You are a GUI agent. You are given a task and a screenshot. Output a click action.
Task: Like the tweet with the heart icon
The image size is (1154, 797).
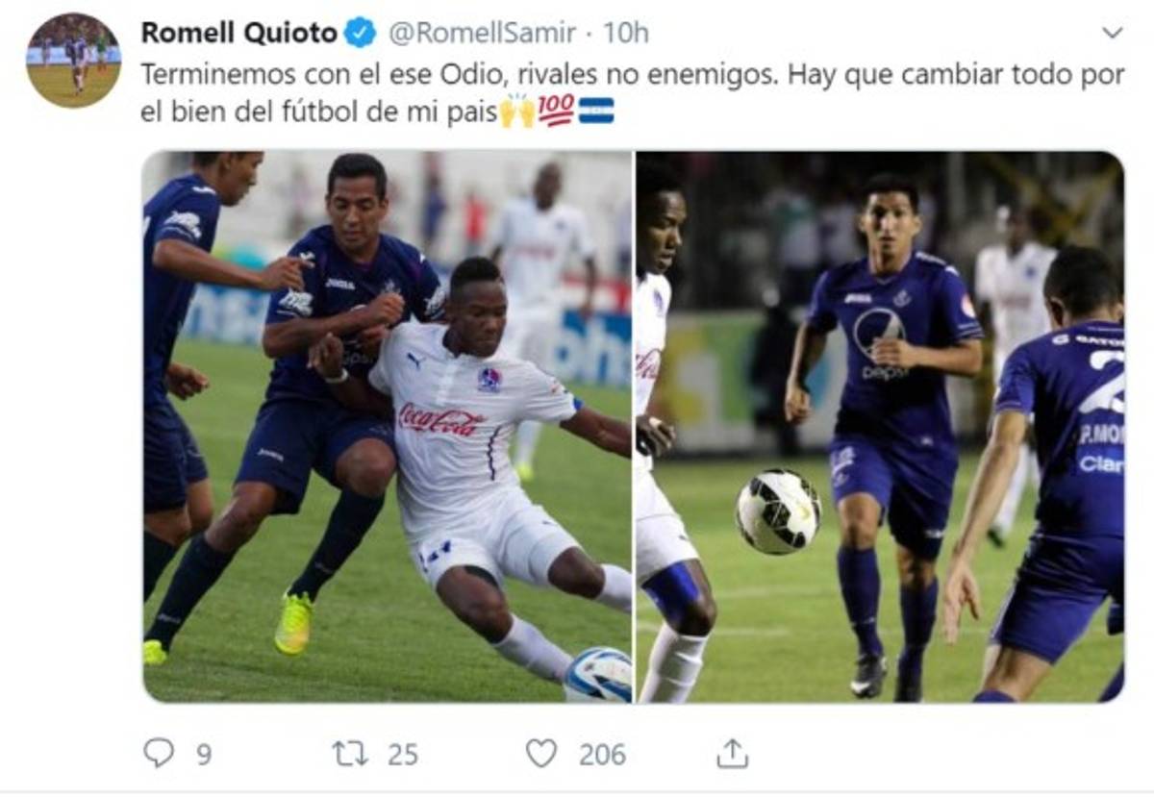(x=541, y=753)
